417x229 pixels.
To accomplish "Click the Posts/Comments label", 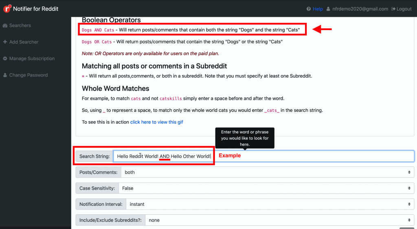I will click(x=99, y=172).
